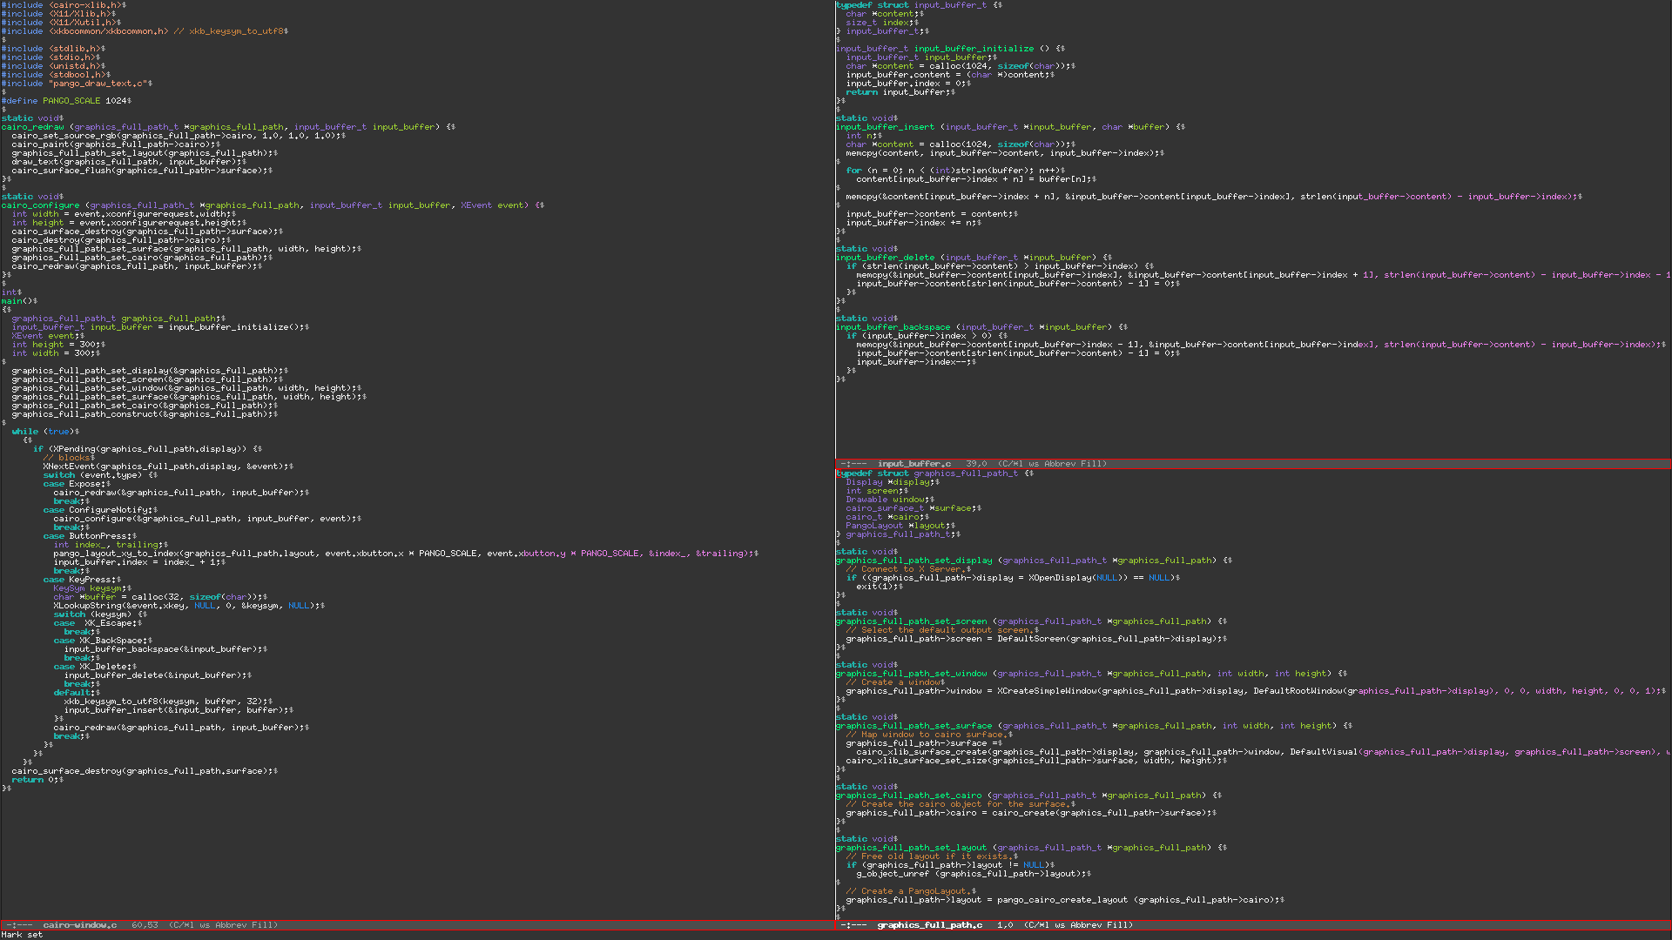Click the draw_text(graphics_full_path, input_buffer) line
Viewport: 1672px width, 940px height.
click(x=129, y=162)
